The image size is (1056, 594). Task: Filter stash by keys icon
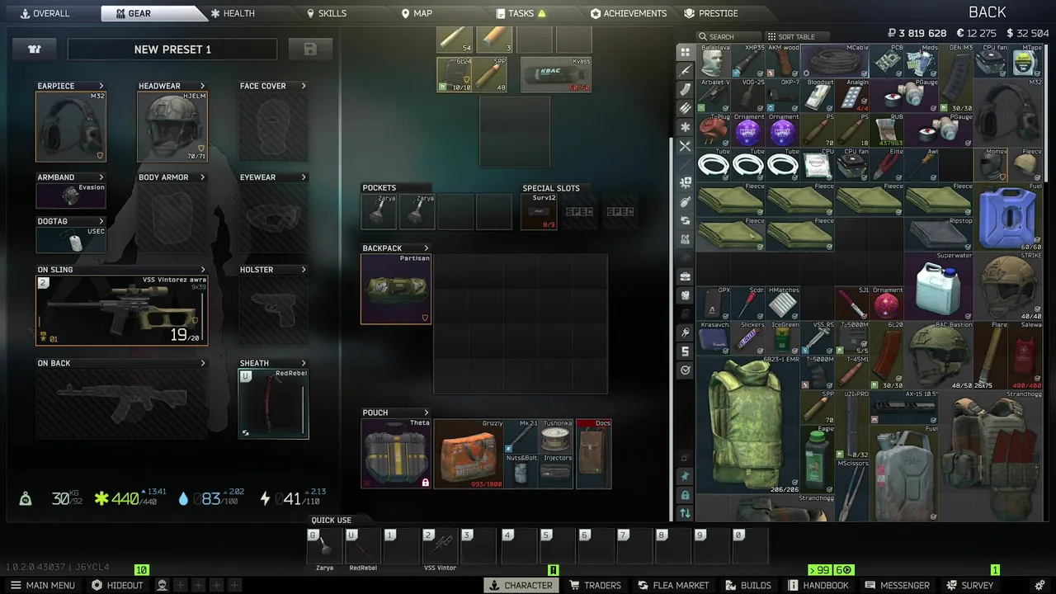685,332
